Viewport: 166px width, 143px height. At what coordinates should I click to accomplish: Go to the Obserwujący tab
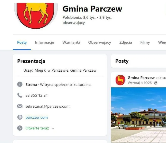100,42
